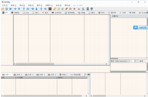Click the disassembly horizontal scrollbar thumb
The image size is (148, 97).
point(35,64)
